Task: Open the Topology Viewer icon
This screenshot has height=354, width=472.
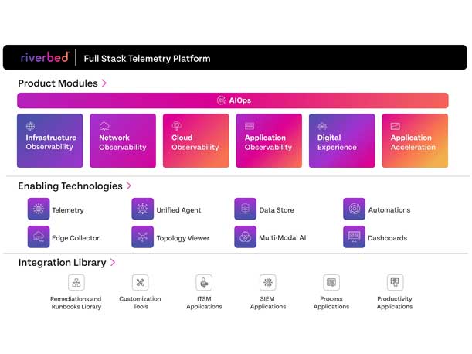Action: point(143,237)
